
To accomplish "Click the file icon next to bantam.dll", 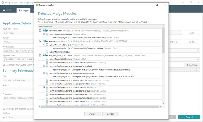I will [x=47, y=62].
